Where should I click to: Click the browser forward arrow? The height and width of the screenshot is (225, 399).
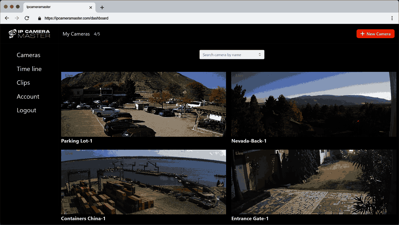coord(17,18)
